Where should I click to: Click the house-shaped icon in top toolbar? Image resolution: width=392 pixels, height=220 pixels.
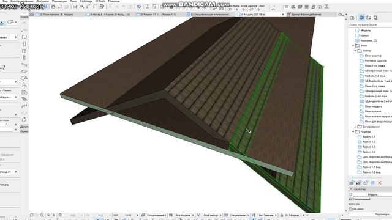pos(53,7)
